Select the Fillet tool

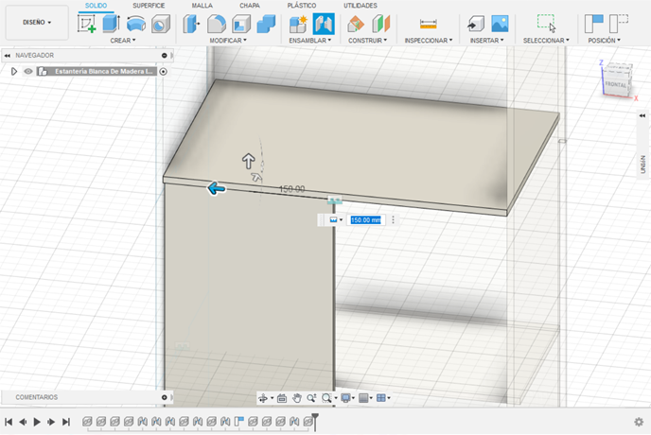pyautogui.click(x=217, y=24)
